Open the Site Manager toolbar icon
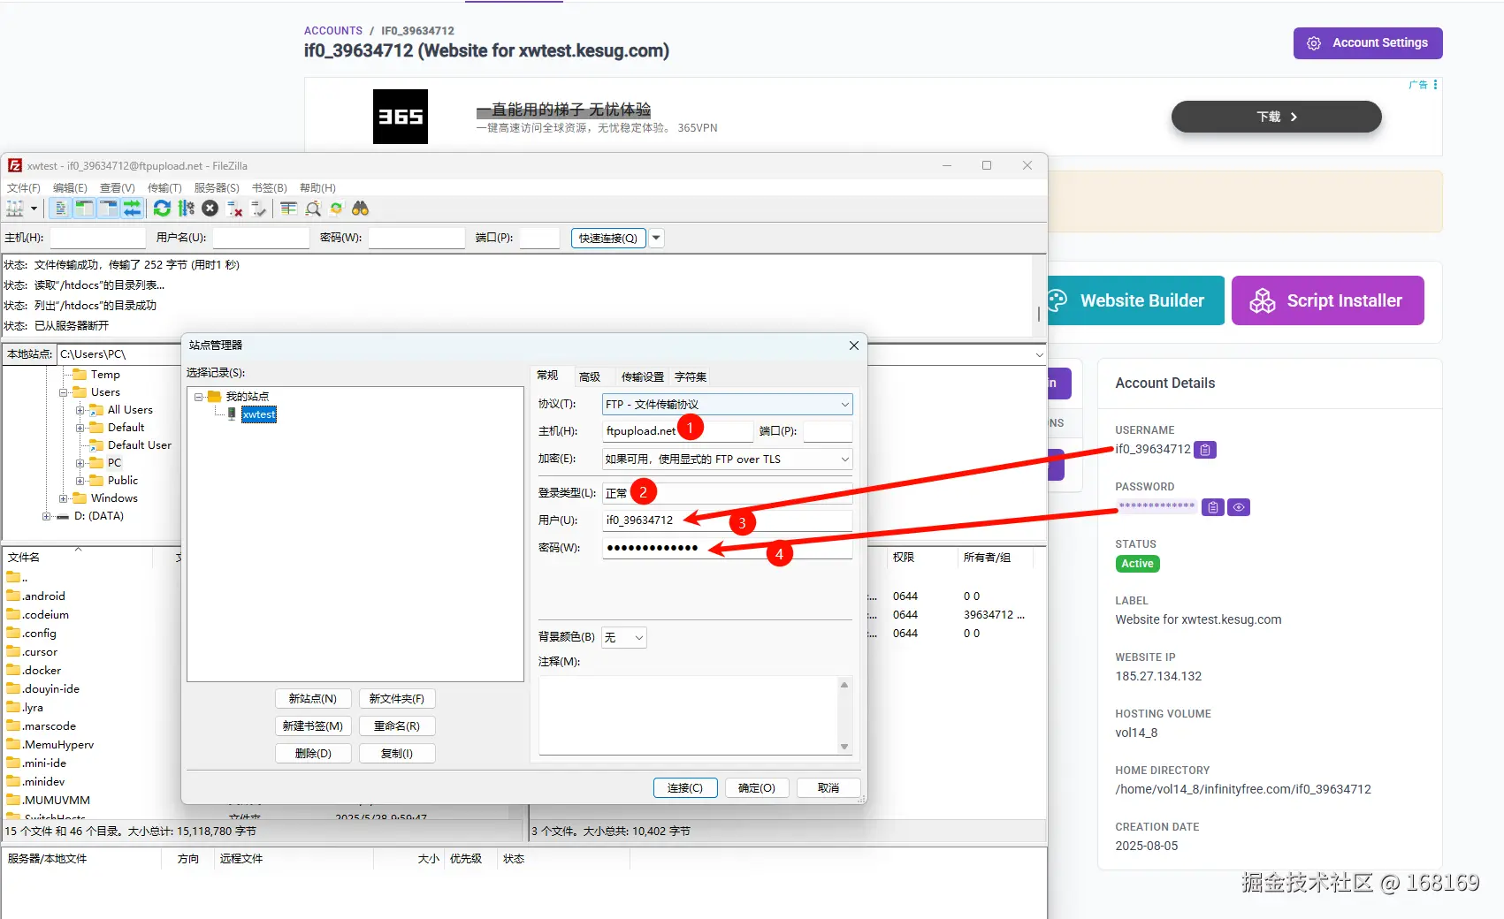 coord(15,209)
